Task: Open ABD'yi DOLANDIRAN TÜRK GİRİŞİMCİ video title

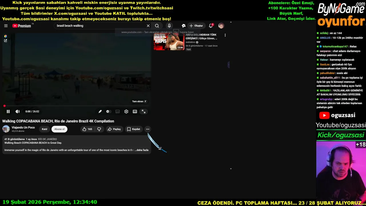Action: (202, 36)
